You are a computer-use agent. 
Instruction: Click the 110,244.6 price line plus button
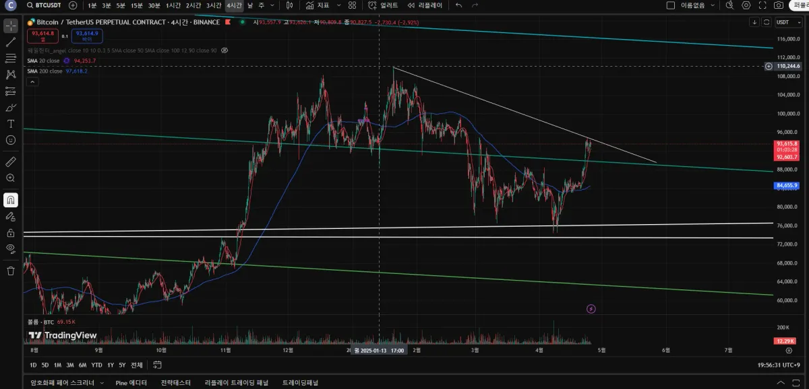(769, 66)
